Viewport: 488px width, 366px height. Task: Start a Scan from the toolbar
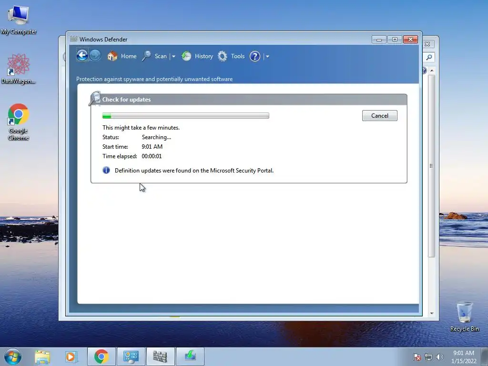coord(161,56)
